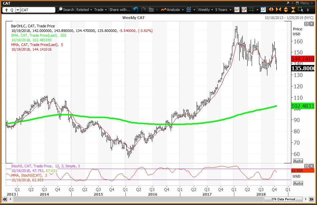Click the BarOHLC, CAT, Trade Price legend
Viewport: 317px width, 205px height.
pyautogui.click(x=33, y=26)
